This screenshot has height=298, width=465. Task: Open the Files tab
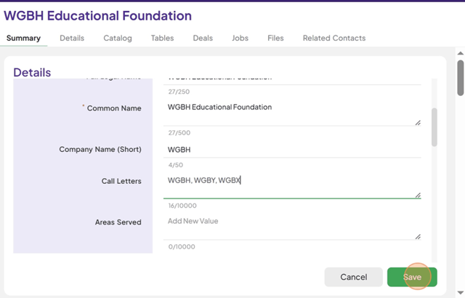tap(275, 38)
